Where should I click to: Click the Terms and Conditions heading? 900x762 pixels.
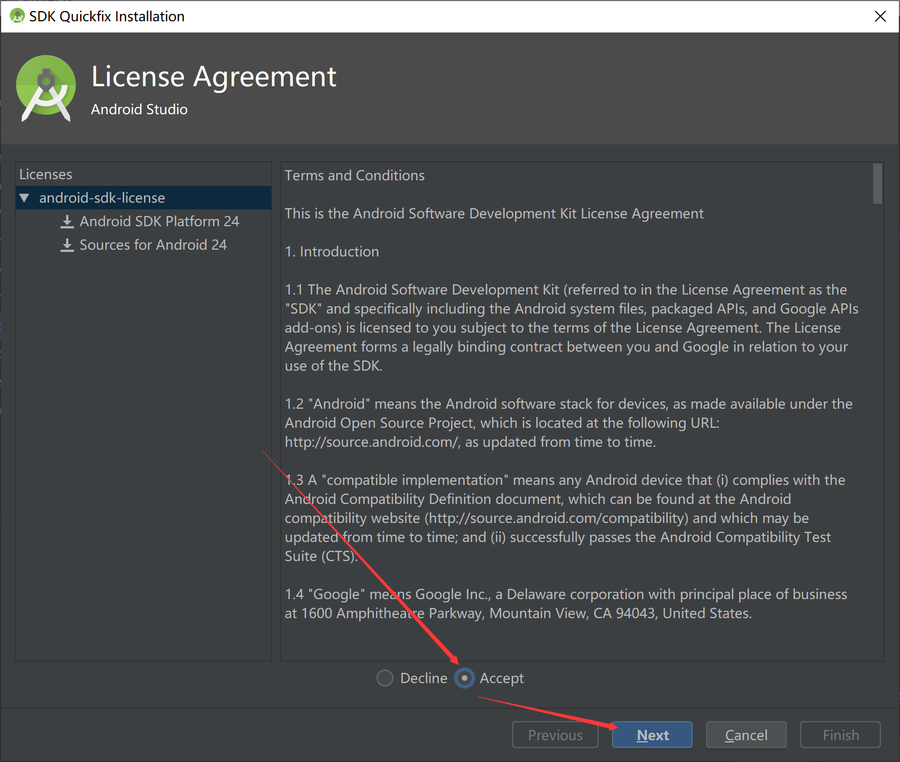tap(355, 175)
